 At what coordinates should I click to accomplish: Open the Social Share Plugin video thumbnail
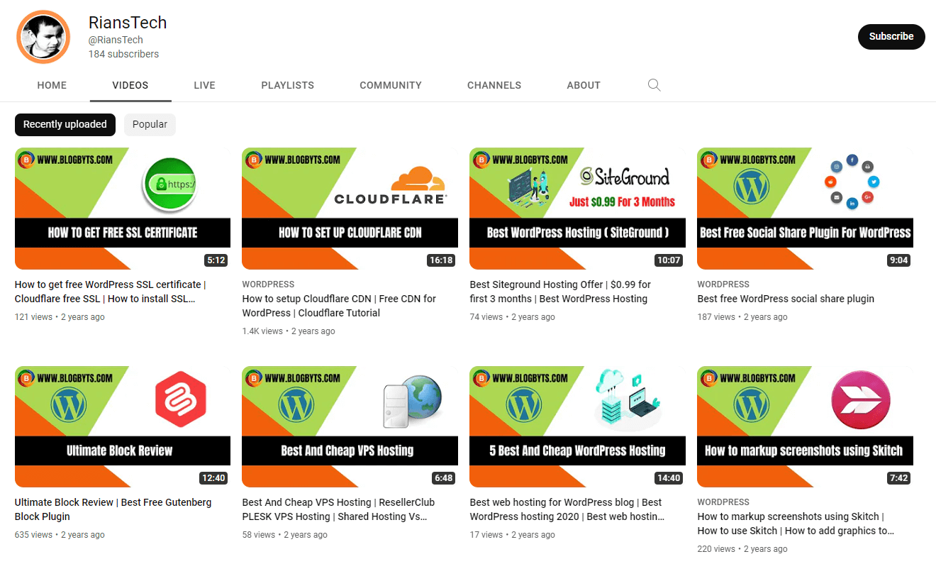(x=806, y=209)
